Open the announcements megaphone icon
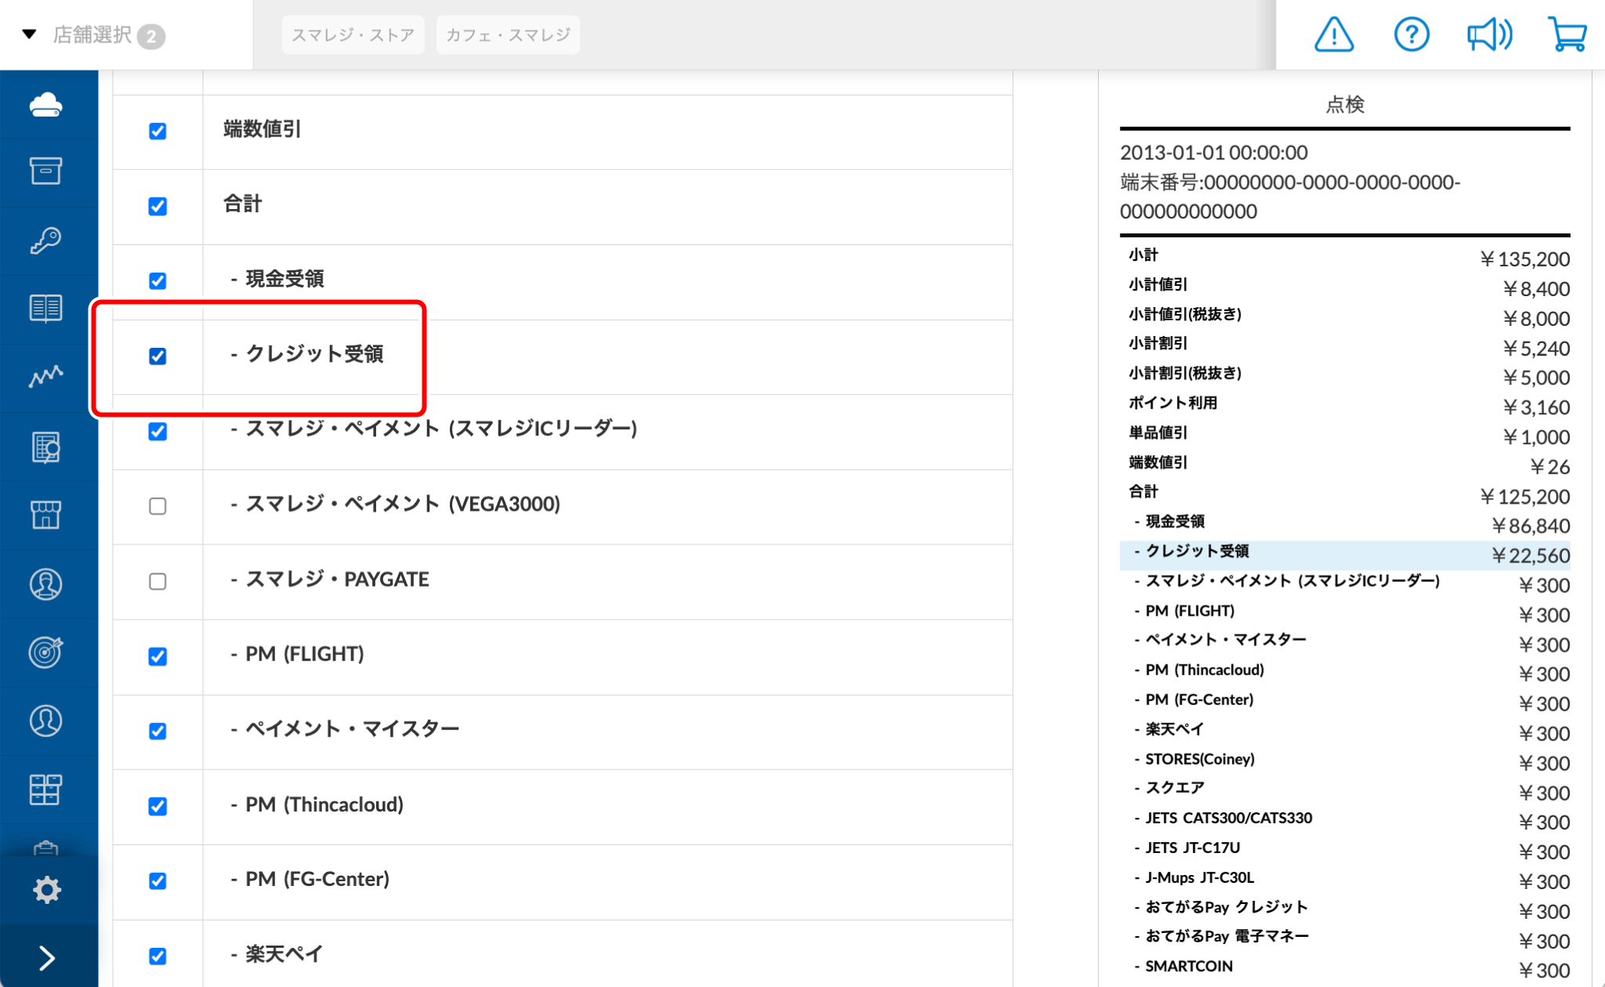 [x=1489, y=34]
